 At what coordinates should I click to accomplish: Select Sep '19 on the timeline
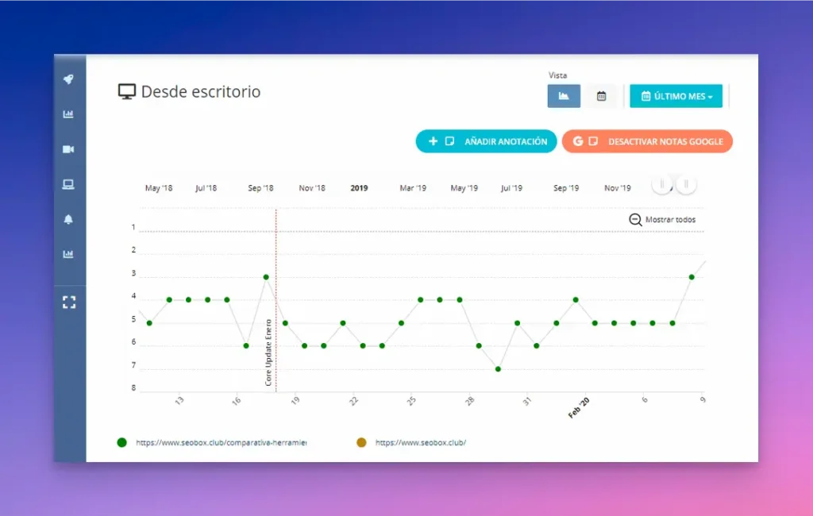point(565,187)
